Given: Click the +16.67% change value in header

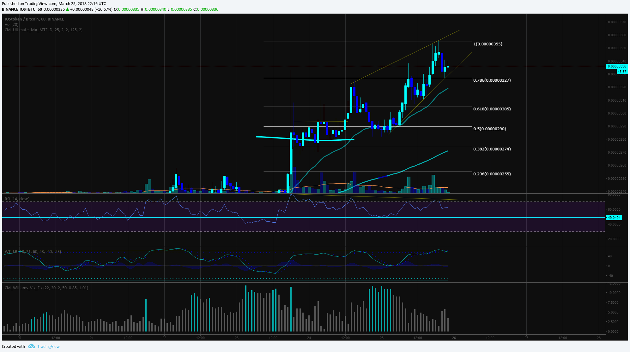Looking at the screenshot, I should [104, 9].
